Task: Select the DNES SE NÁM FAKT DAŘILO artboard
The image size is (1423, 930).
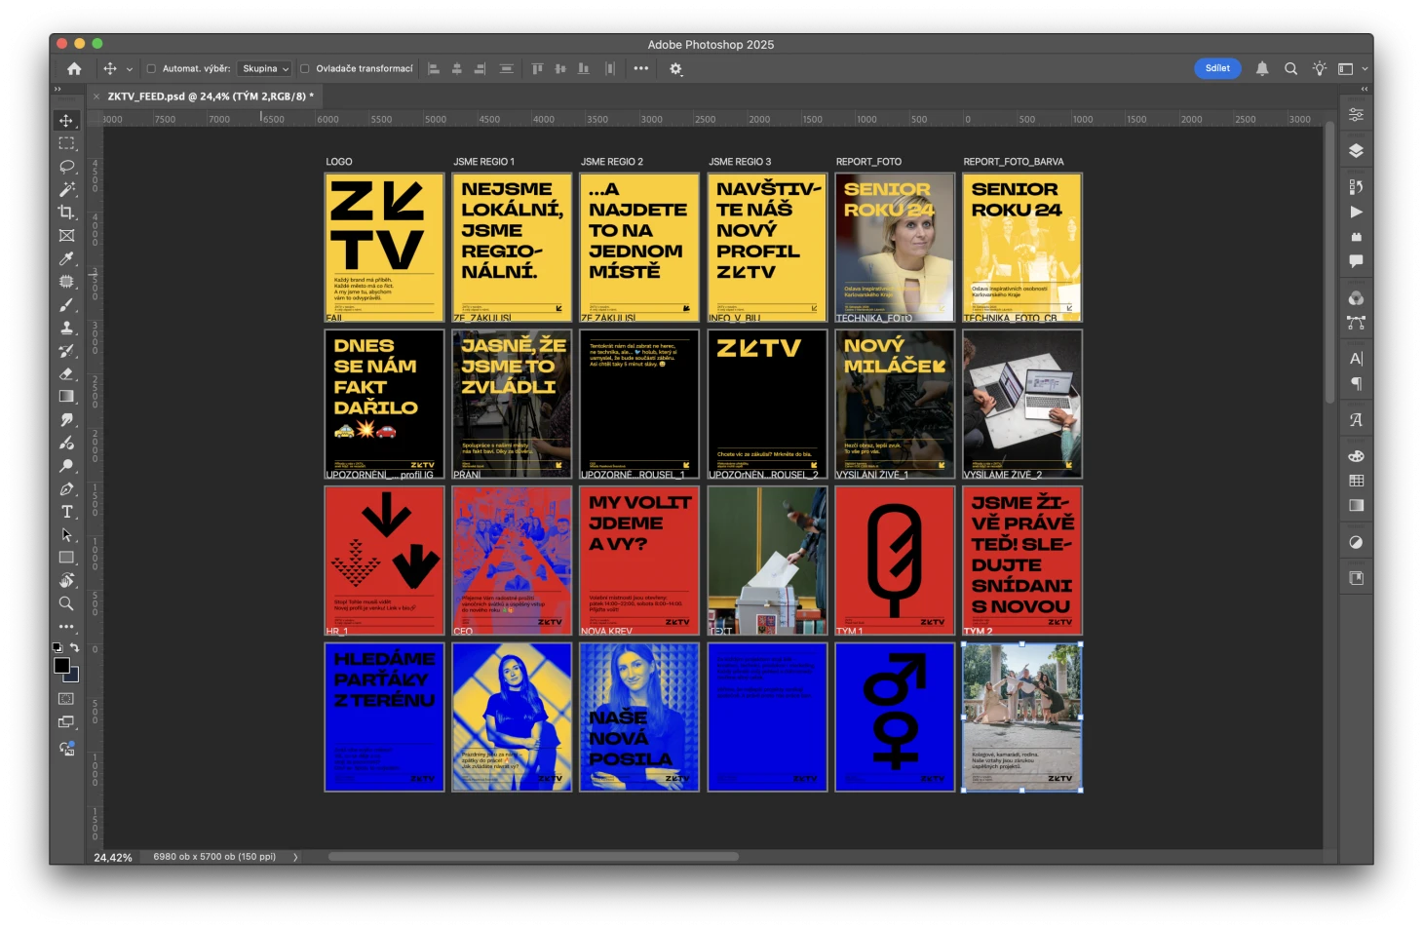Action: point(384,404)
